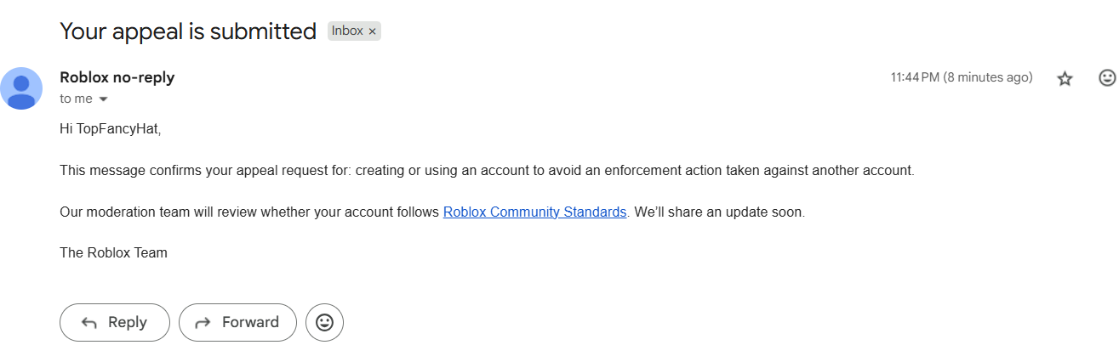Click the Inbox label chip text
Image resolution: width=1119 pixels, height=362 pixels.
(x=347, y=31)
